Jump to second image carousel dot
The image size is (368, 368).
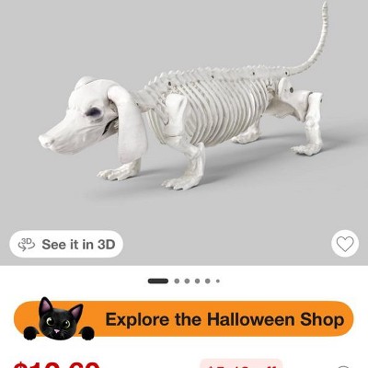177,281
